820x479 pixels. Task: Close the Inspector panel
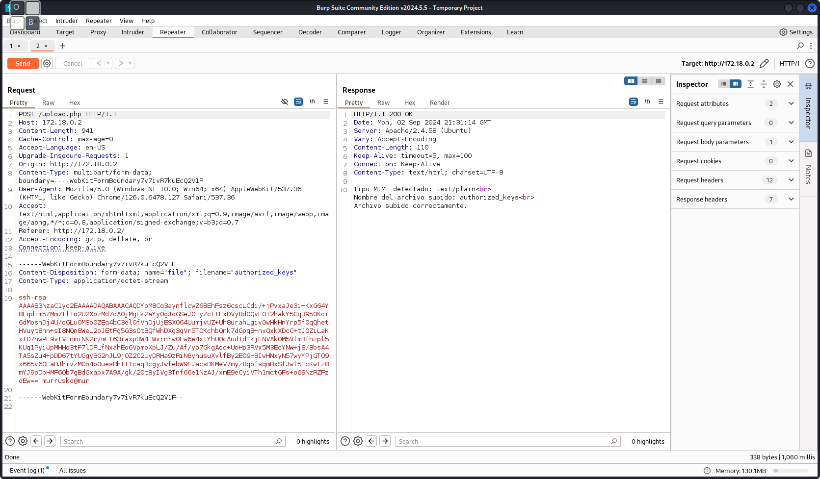[x=790, y=84]
